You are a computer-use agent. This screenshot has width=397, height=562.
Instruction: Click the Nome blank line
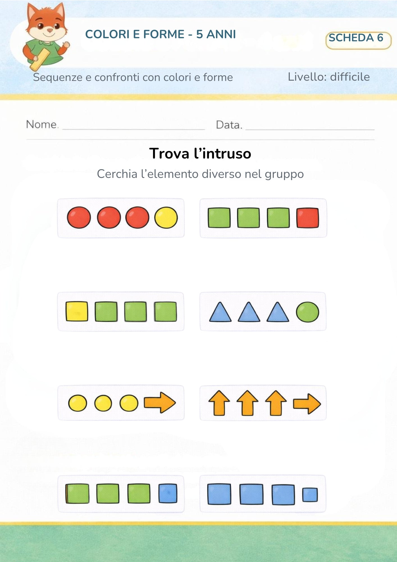click(134, 126)
